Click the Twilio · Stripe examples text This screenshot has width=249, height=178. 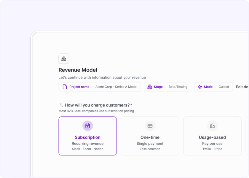point(212,149)
